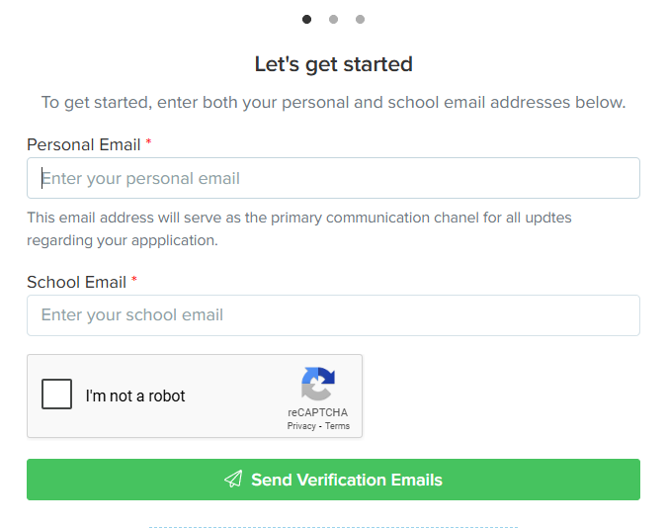The image size is (667, 528).
Task: Select the first dark step indicator dot
Action: coord(306,19)
